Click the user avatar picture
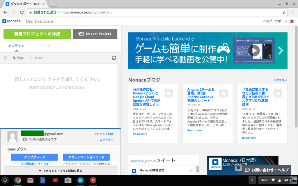The height and width of the screenshot is (186, 298). point(12,137)
